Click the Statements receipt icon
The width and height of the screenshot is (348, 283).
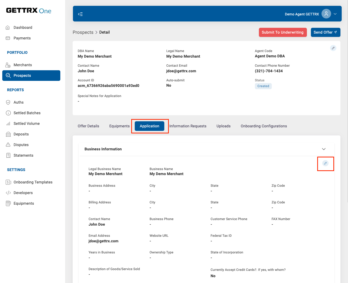8,155
